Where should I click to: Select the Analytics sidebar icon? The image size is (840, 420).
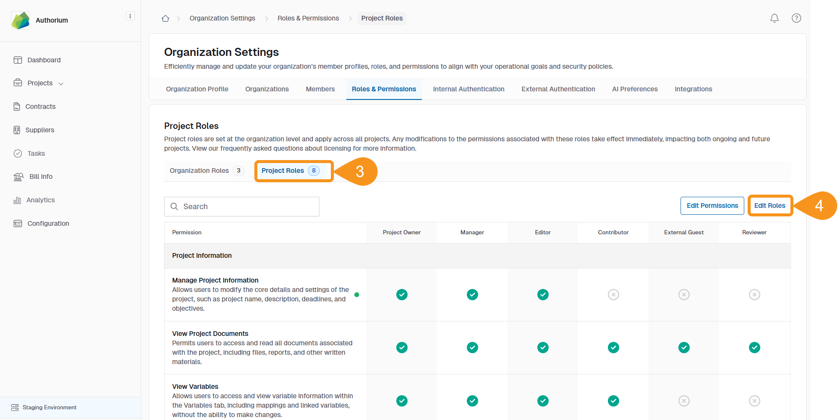[x=41, y=200]
